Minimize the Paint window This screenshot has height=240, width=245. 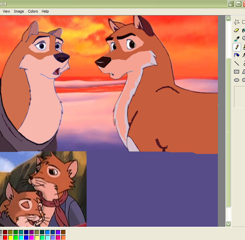231,4
